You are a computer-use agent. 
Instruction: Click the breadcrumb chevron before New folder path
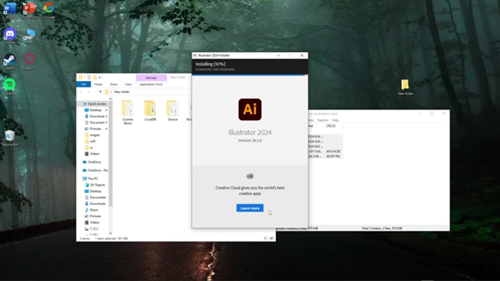click(111, 92)
